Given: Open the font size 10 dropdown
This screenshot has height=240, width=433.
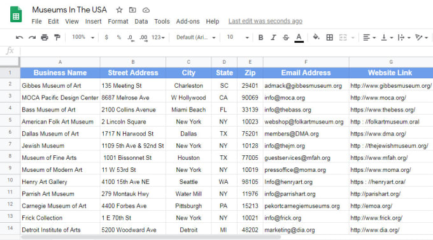Looking at the screenshot, I should click(238, 38).
